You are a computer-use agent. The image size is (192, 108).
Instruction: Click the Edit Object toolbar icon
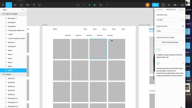tap(78, 5)
